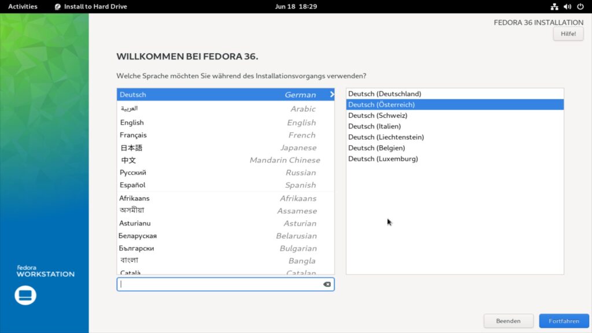
Task: Select the Arabic language row
Action: [225, 109]
